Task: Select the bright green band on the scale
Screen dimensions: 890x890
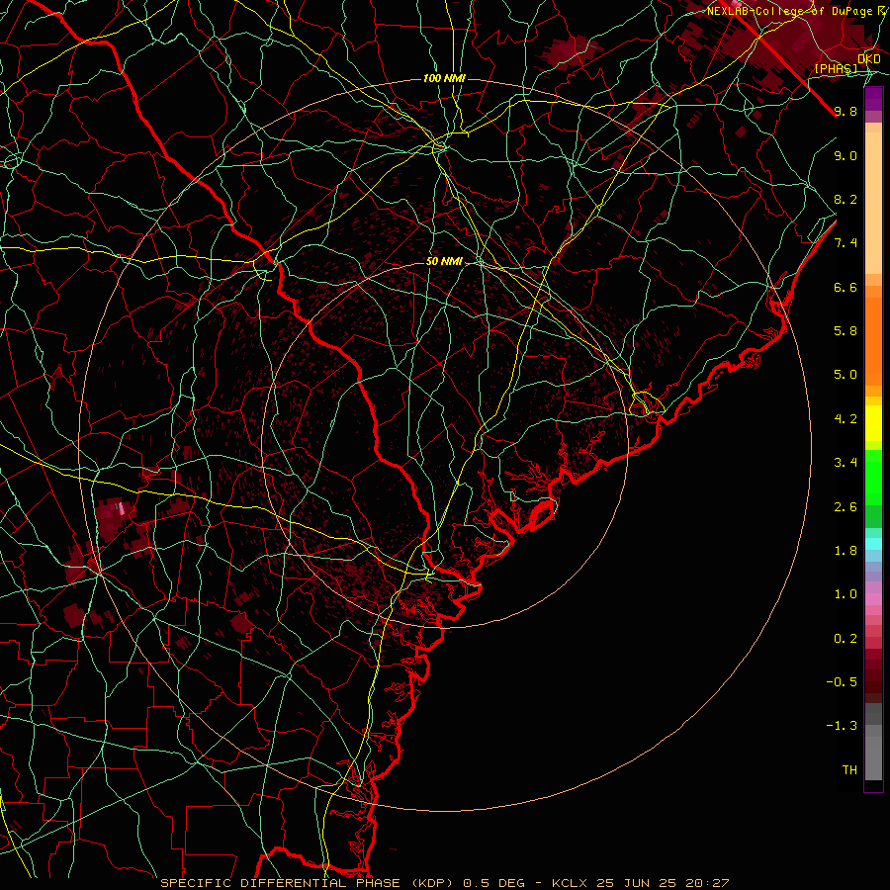Action: 873,477
